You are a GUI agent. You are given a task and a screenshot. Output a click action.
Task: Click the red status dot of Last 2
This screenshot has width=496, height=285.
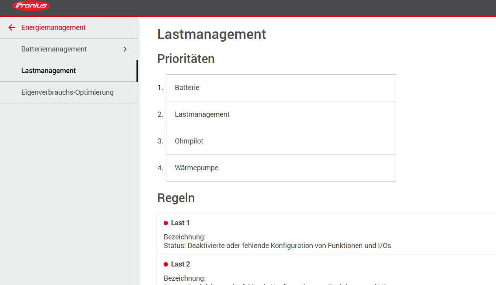166,265
